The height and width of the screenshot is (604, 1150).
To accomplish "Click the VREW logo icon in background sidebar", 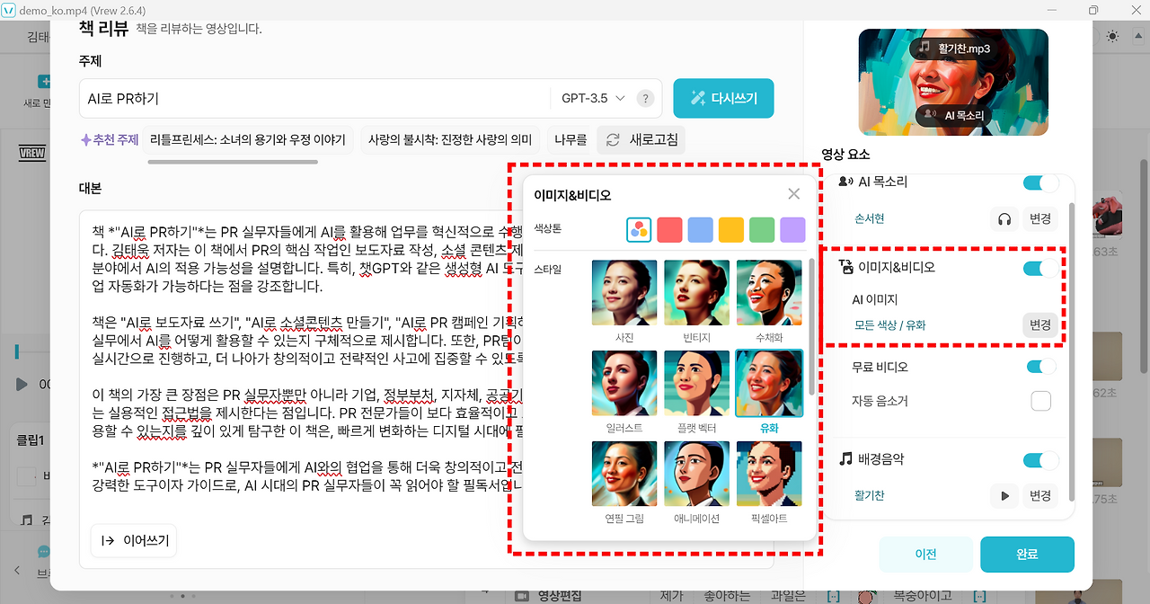I will tap(31, 153).
